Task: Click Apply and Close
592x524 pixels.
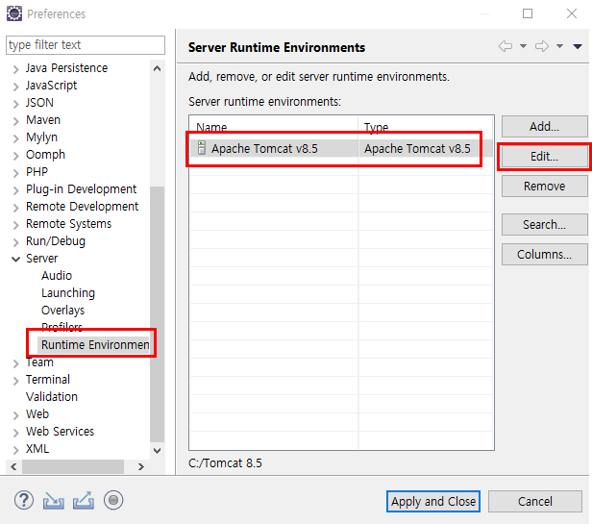Action: pos(433,501)
